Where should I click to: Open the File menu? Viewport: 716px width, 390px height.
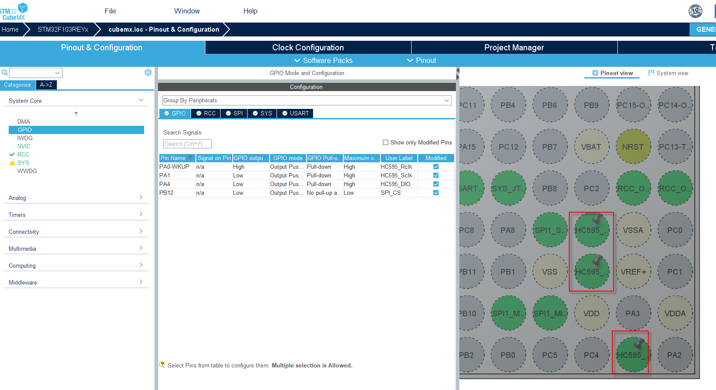point(110,11)
